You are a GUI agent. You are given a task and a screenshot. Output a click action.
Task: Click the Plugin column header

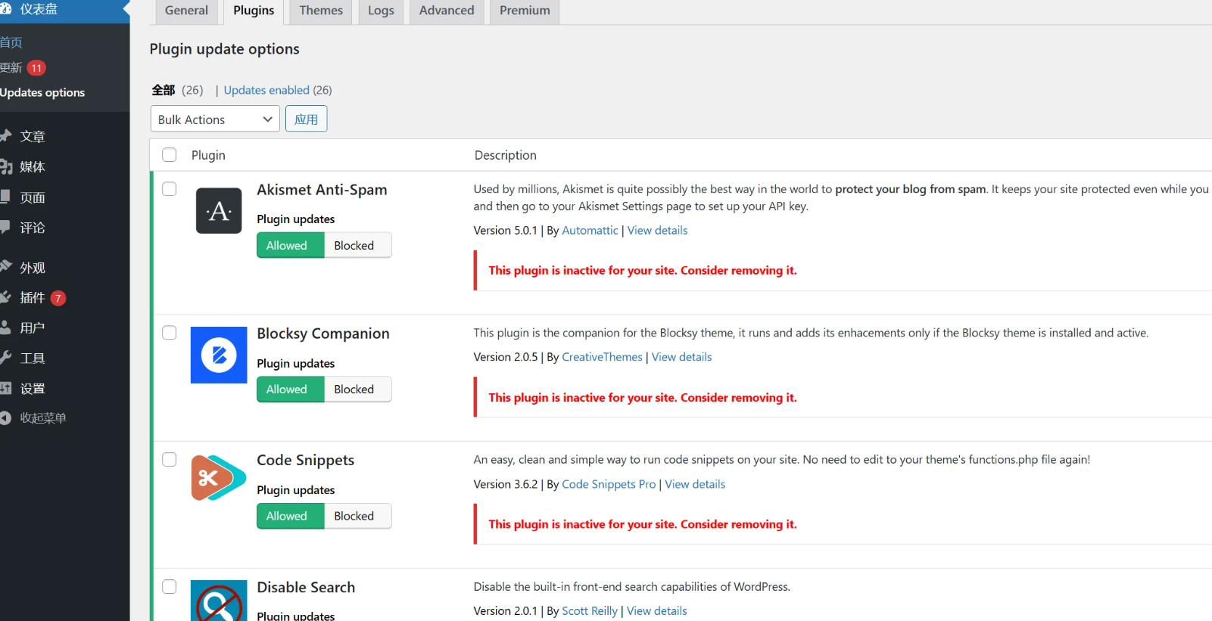(208, 155)
